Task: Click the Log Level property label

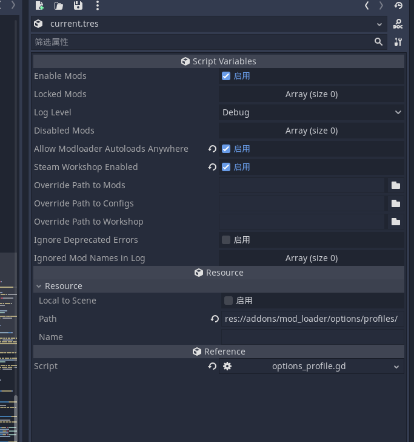Action: 52,112
